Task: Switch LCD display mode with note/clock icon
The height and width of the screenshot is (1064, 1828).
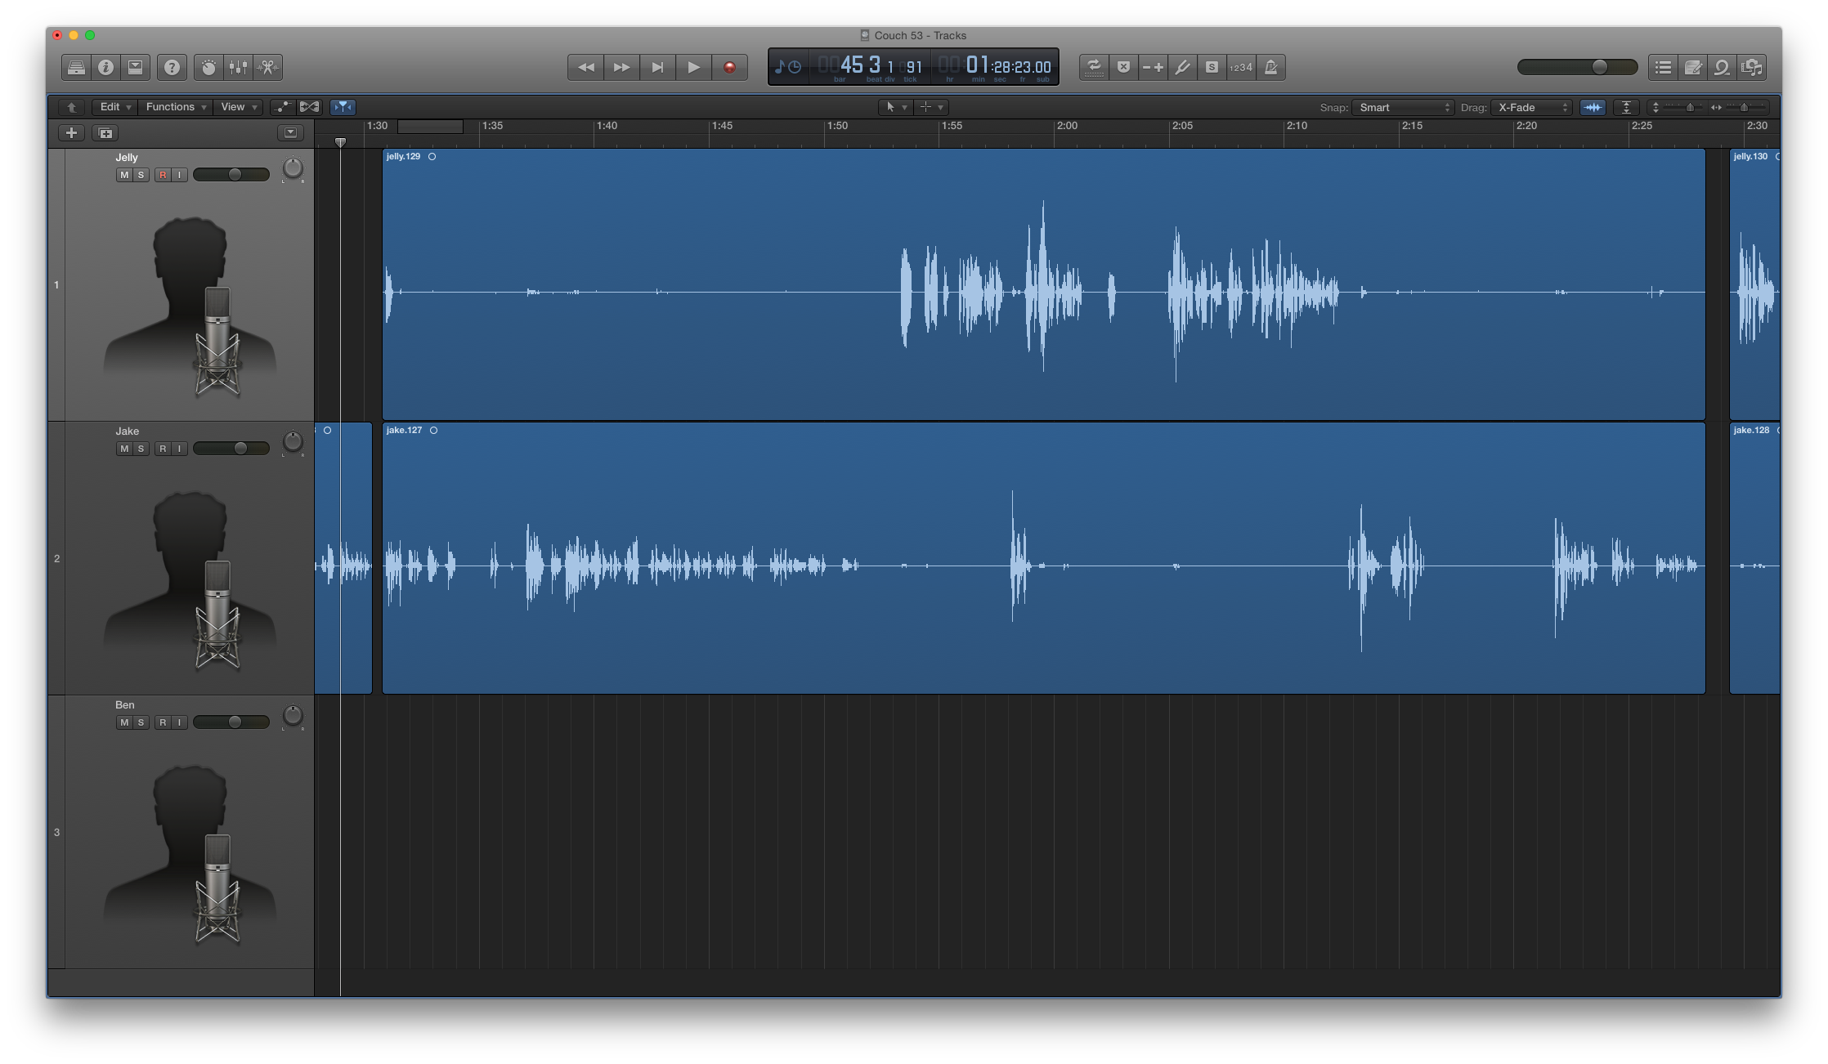Action: coord(788,67)
